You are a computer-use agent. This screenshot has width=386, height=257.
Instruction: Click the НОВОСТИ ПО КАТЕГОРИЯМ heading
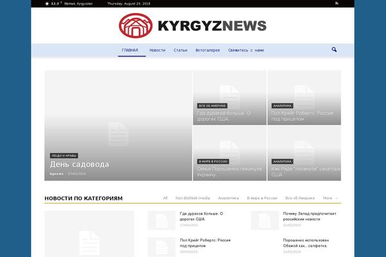pyautogui.click(x=84, y=199)
